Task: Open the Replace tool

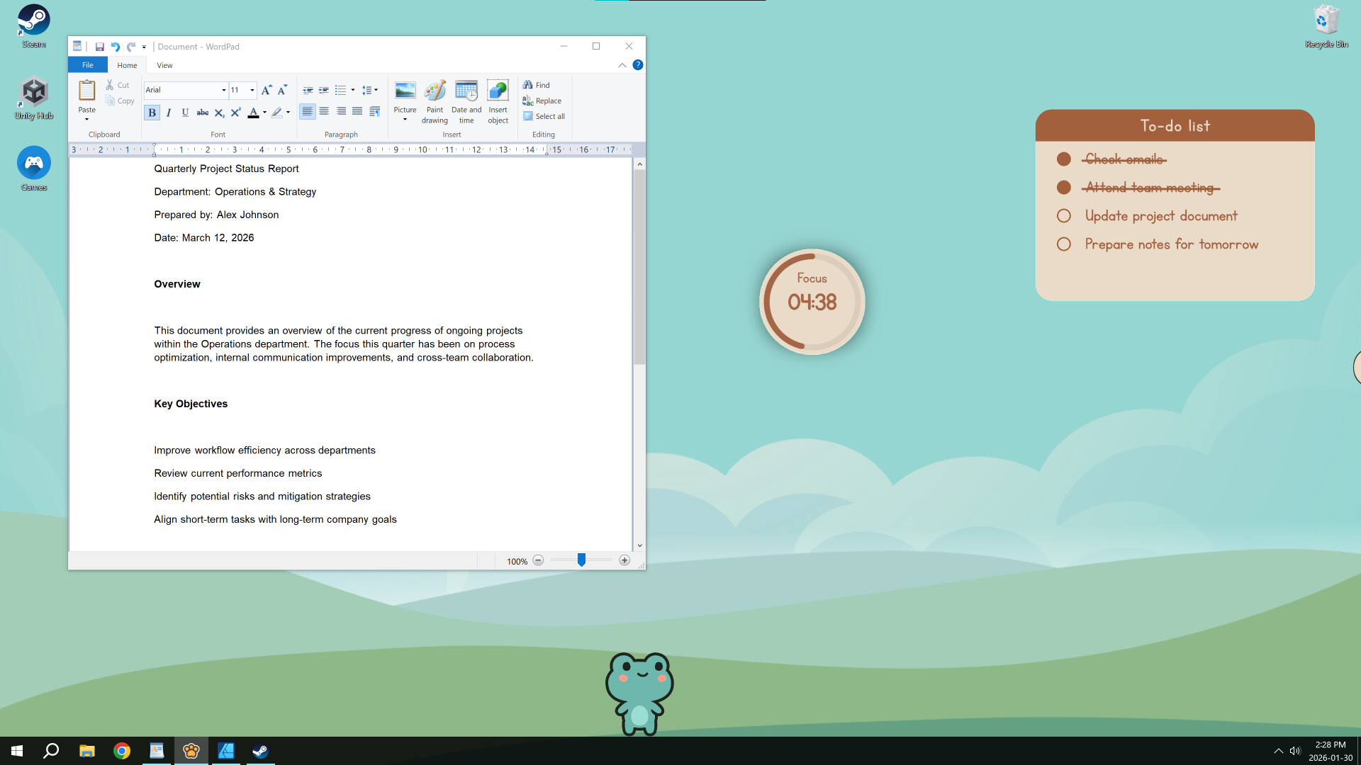Action: tap(542, 101)
